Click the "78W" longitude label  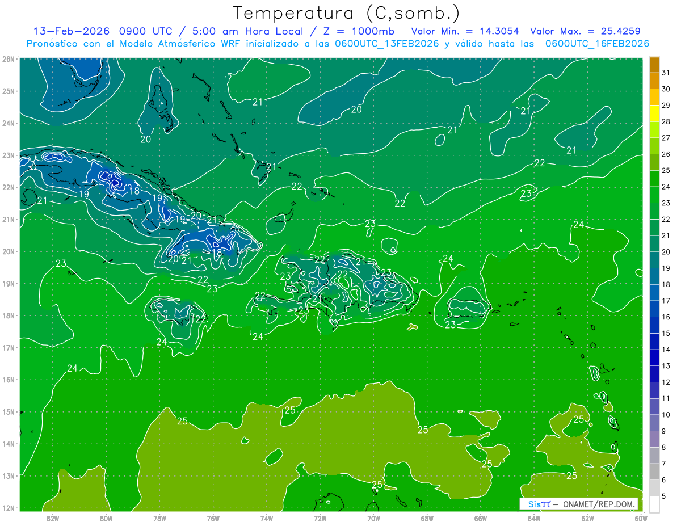[159, 517]
